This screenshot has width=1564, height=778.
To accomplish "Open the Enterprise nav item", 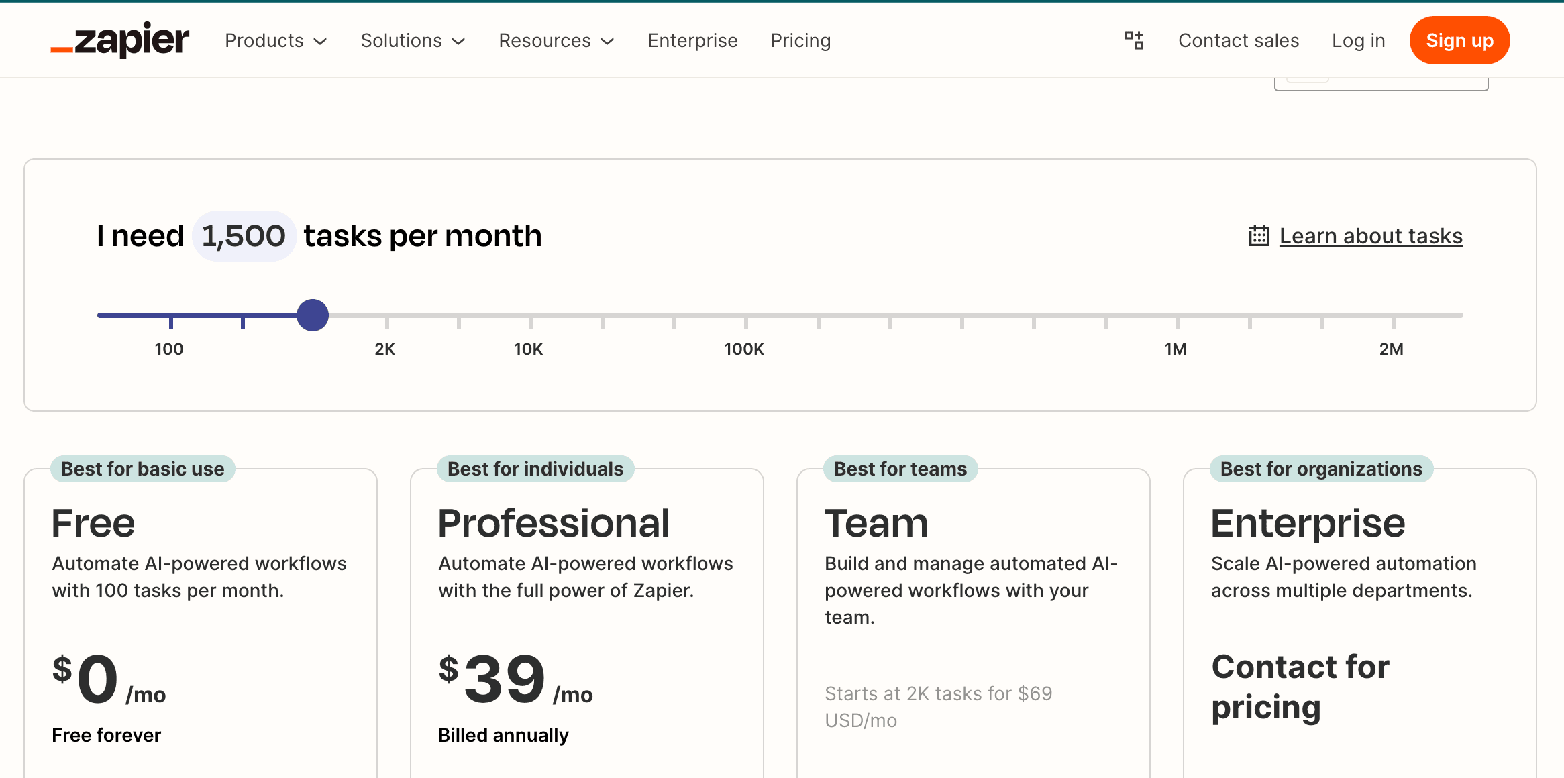I will (x=692, y=40).
